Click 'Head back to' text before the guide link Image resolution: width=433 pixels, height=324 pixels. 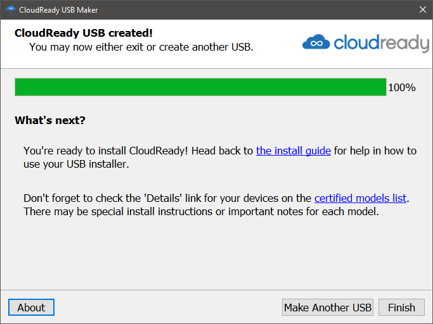[x=222, y=151]
